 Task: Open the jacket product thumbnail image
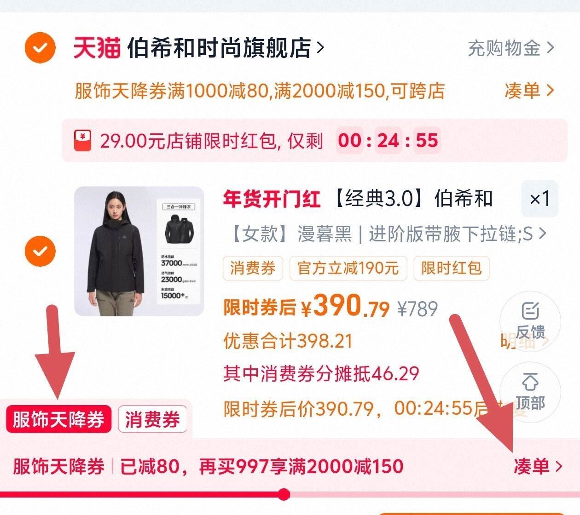[139, 251]
